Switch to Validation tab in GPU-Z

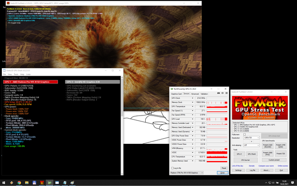[x=204, y=94]
